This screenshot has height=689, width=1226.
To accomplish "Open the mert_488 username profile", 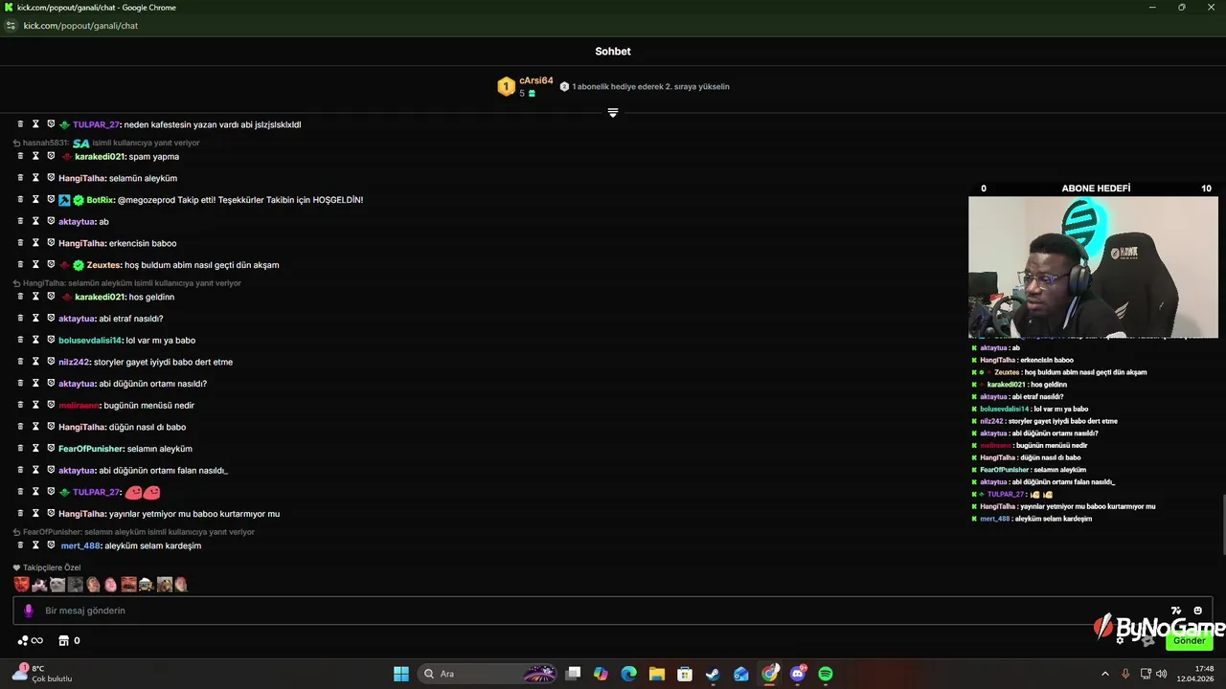I will point(80,545).
